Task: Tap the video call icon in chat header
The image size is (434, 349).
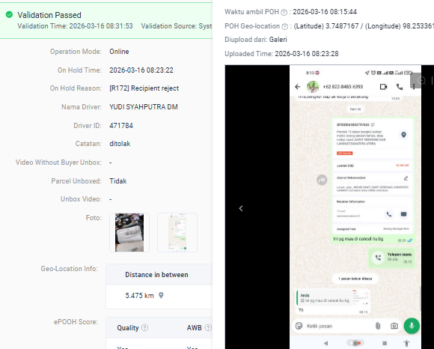Action: (383, 87)
